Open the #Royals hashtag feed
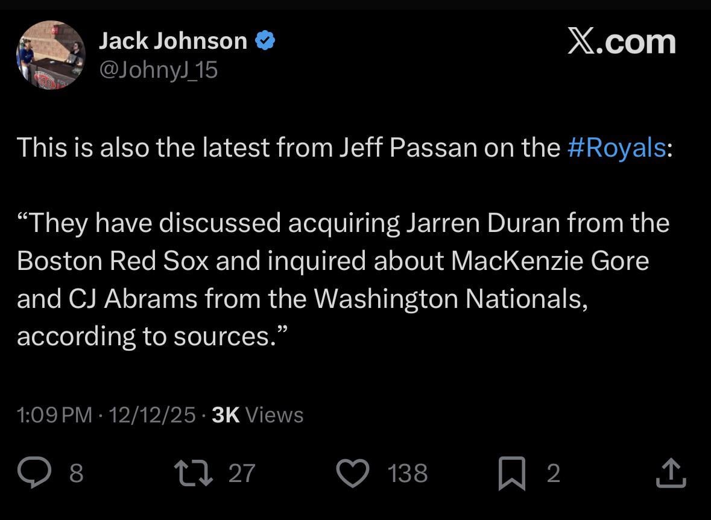Image resolution: width=711 pixels, height=520 pixels. coord(616,146)
